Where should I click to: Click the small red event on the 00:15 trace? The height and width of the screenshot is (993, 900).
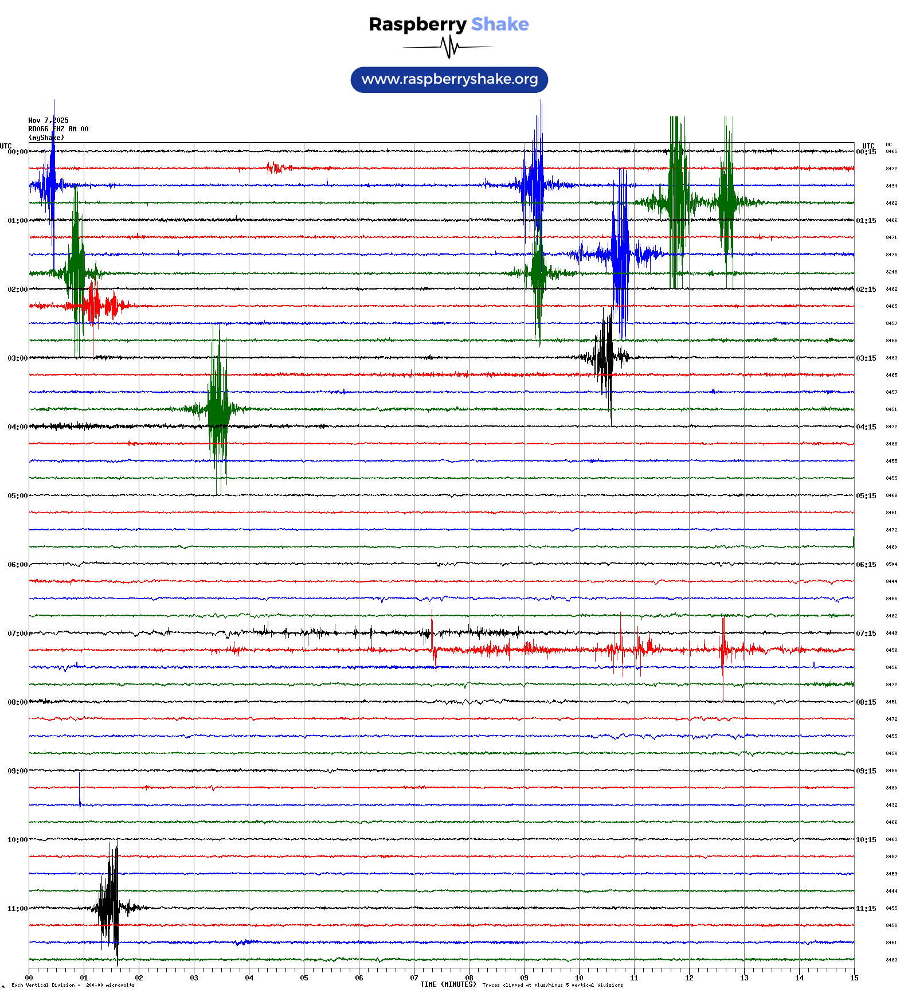pyautogui.click(x=275, y=168)
